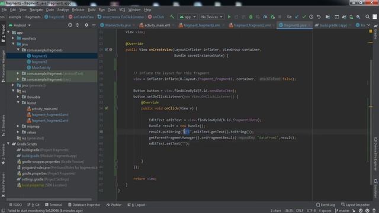379x213 pixels.
Task: Hide the Project panel with minus icon
Action: pyautogui.click(x=94, y=25)
